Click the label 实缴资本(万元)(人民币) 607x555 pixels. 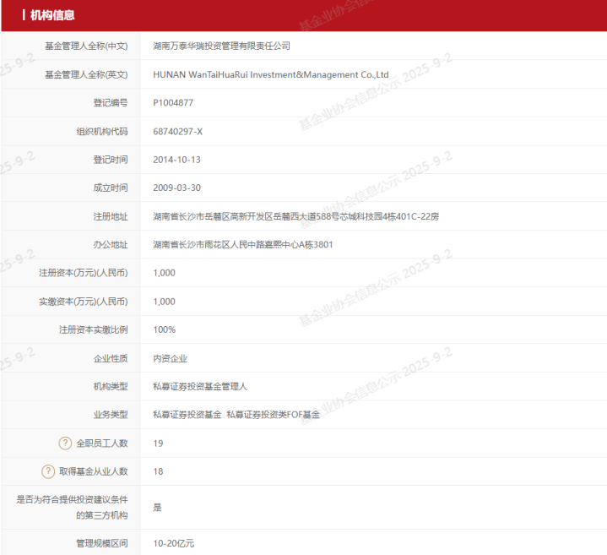(x=84, y=302)
